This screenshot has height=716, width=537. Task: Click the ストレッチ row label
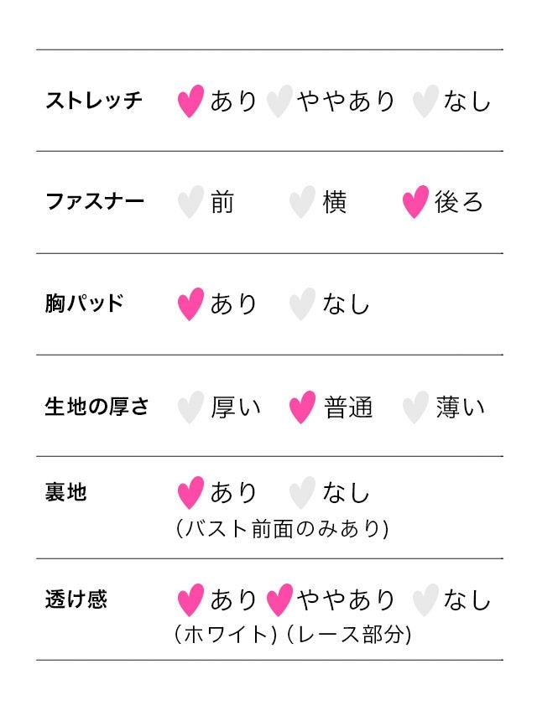[x=94, y=101]
